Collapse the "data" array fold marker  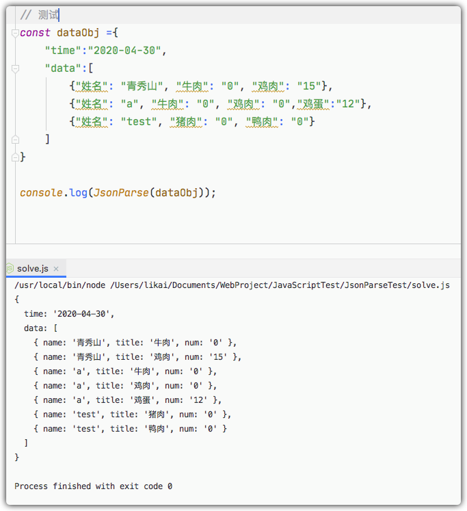[15, 69]
